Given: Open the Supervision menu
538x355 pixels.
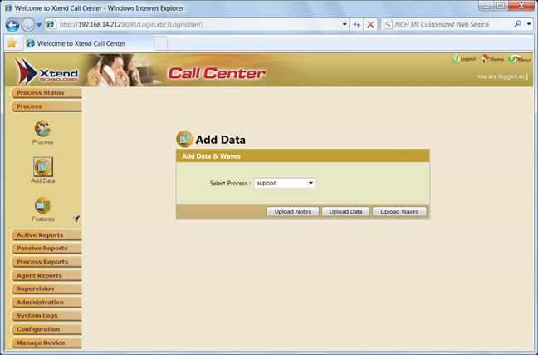Looking at the screenshot, I should pyautogui.click(x=46, y=288).
